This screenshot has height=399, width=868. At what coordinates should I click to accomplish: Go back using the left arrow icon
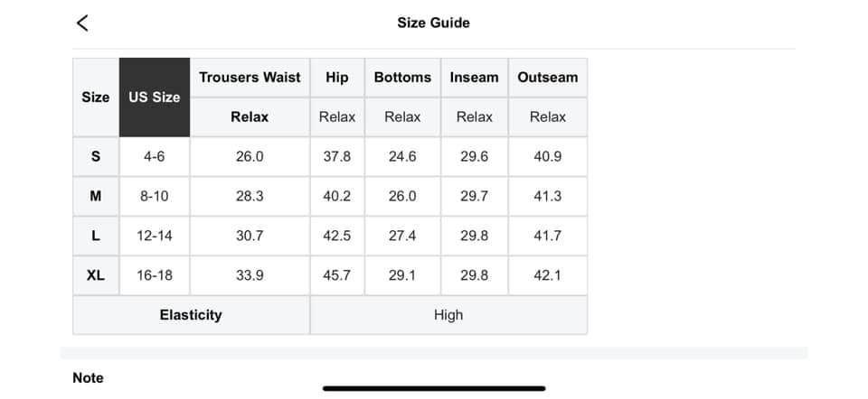(x=82, y=23)
